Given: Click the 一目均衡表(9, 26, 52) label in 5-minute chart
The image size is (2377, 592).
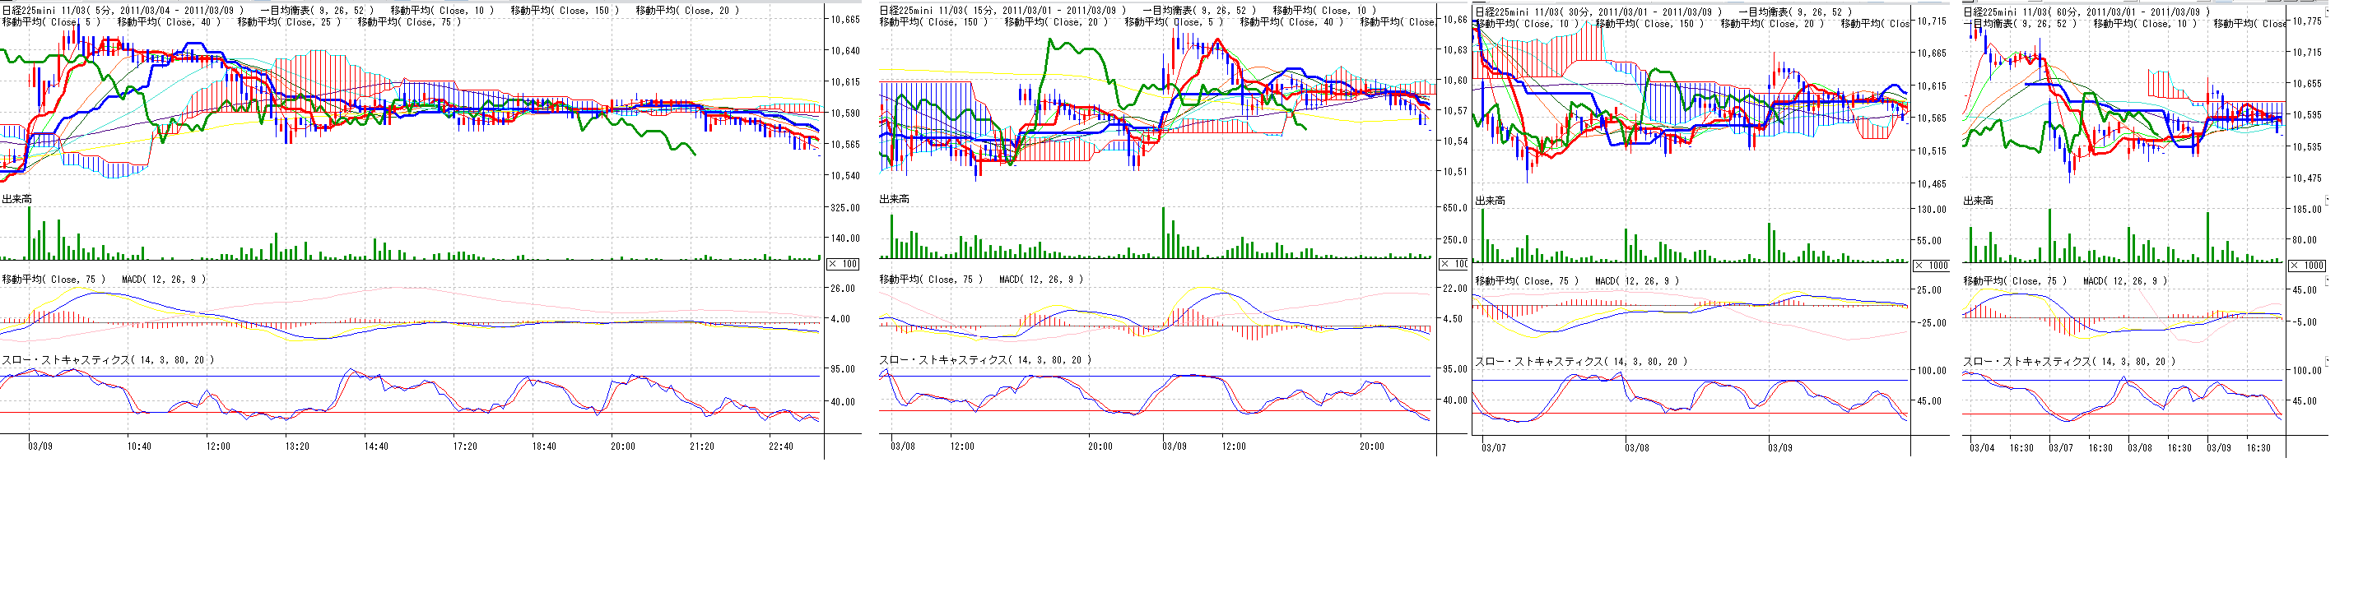Looking at the screenshot, I should coord(317,10).
